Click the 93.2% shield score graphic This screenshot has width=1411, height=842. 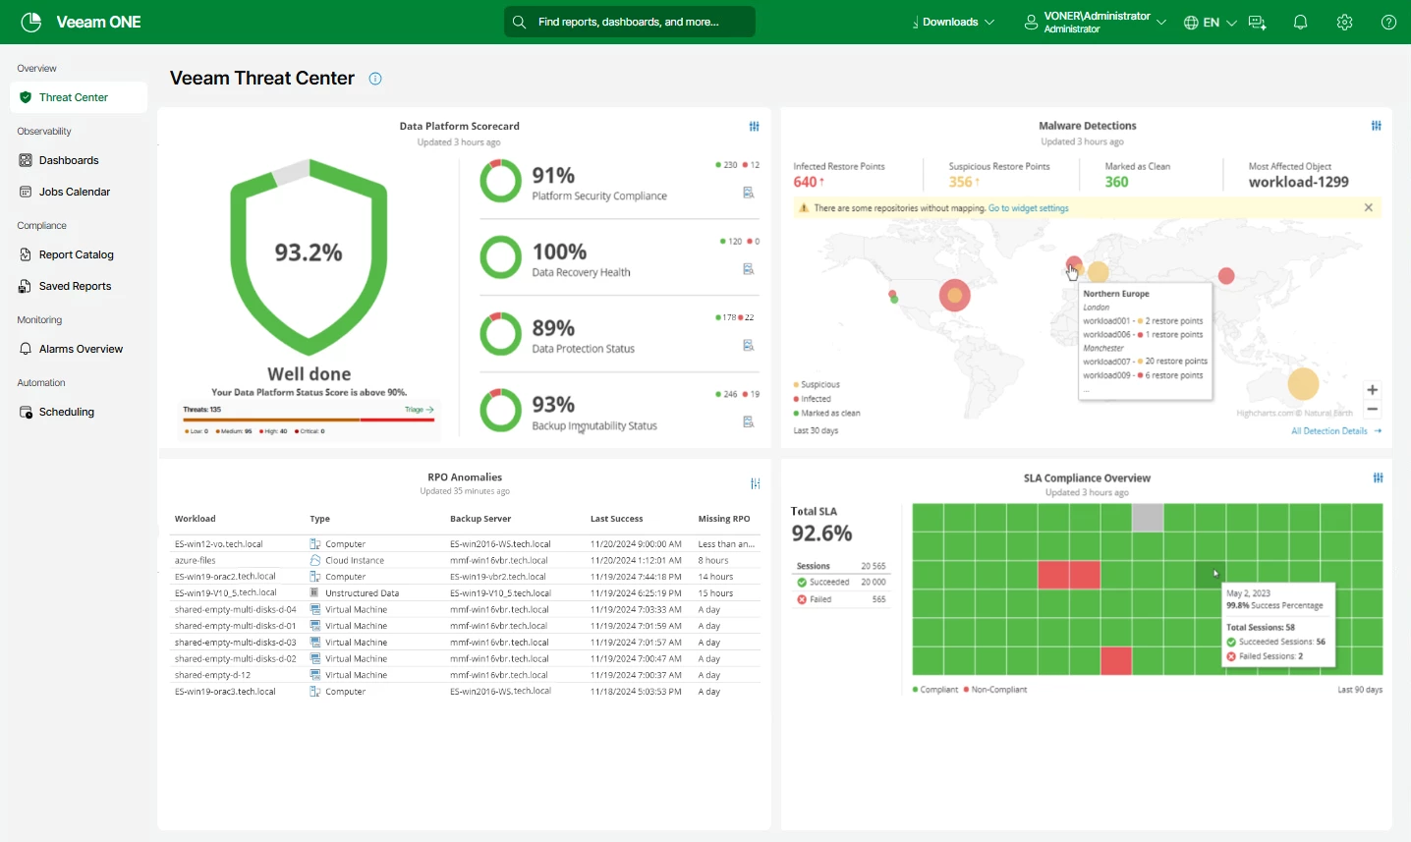[309, 257]
